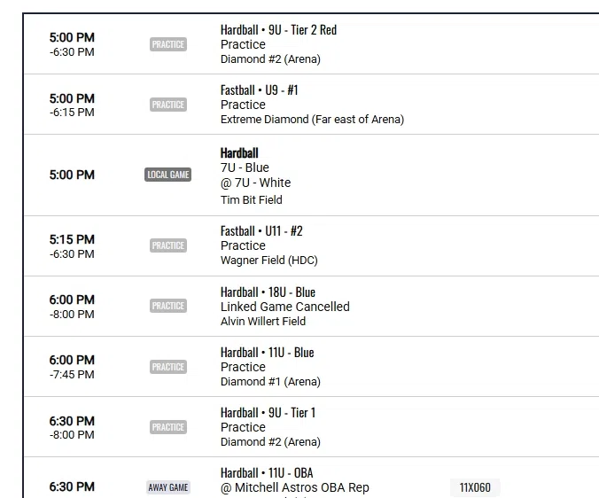The width and height of the screenshot is (599, 498).
Task: Open Tim Bit Field location
Action: click(x=251, y=200)
